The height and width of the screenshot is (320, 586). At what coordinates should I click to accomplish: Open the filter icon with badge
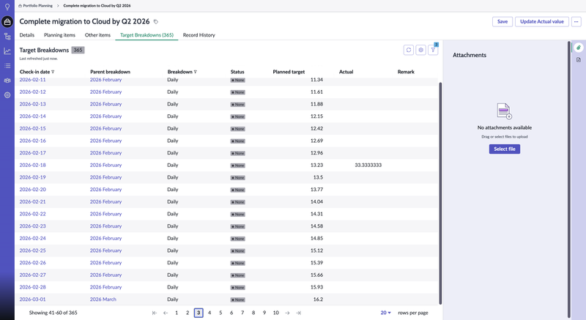tap(433, 50)
